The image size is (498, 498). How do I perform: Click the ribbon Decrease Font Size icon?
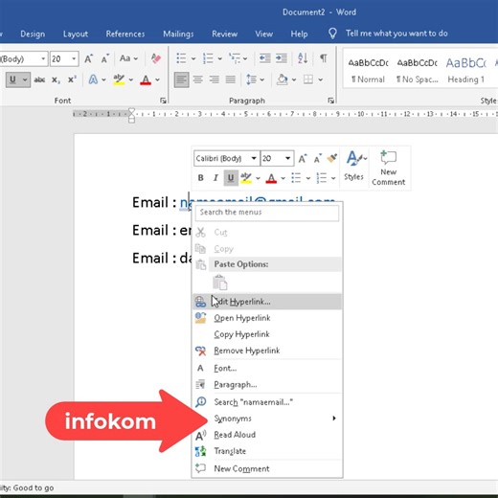105,58
